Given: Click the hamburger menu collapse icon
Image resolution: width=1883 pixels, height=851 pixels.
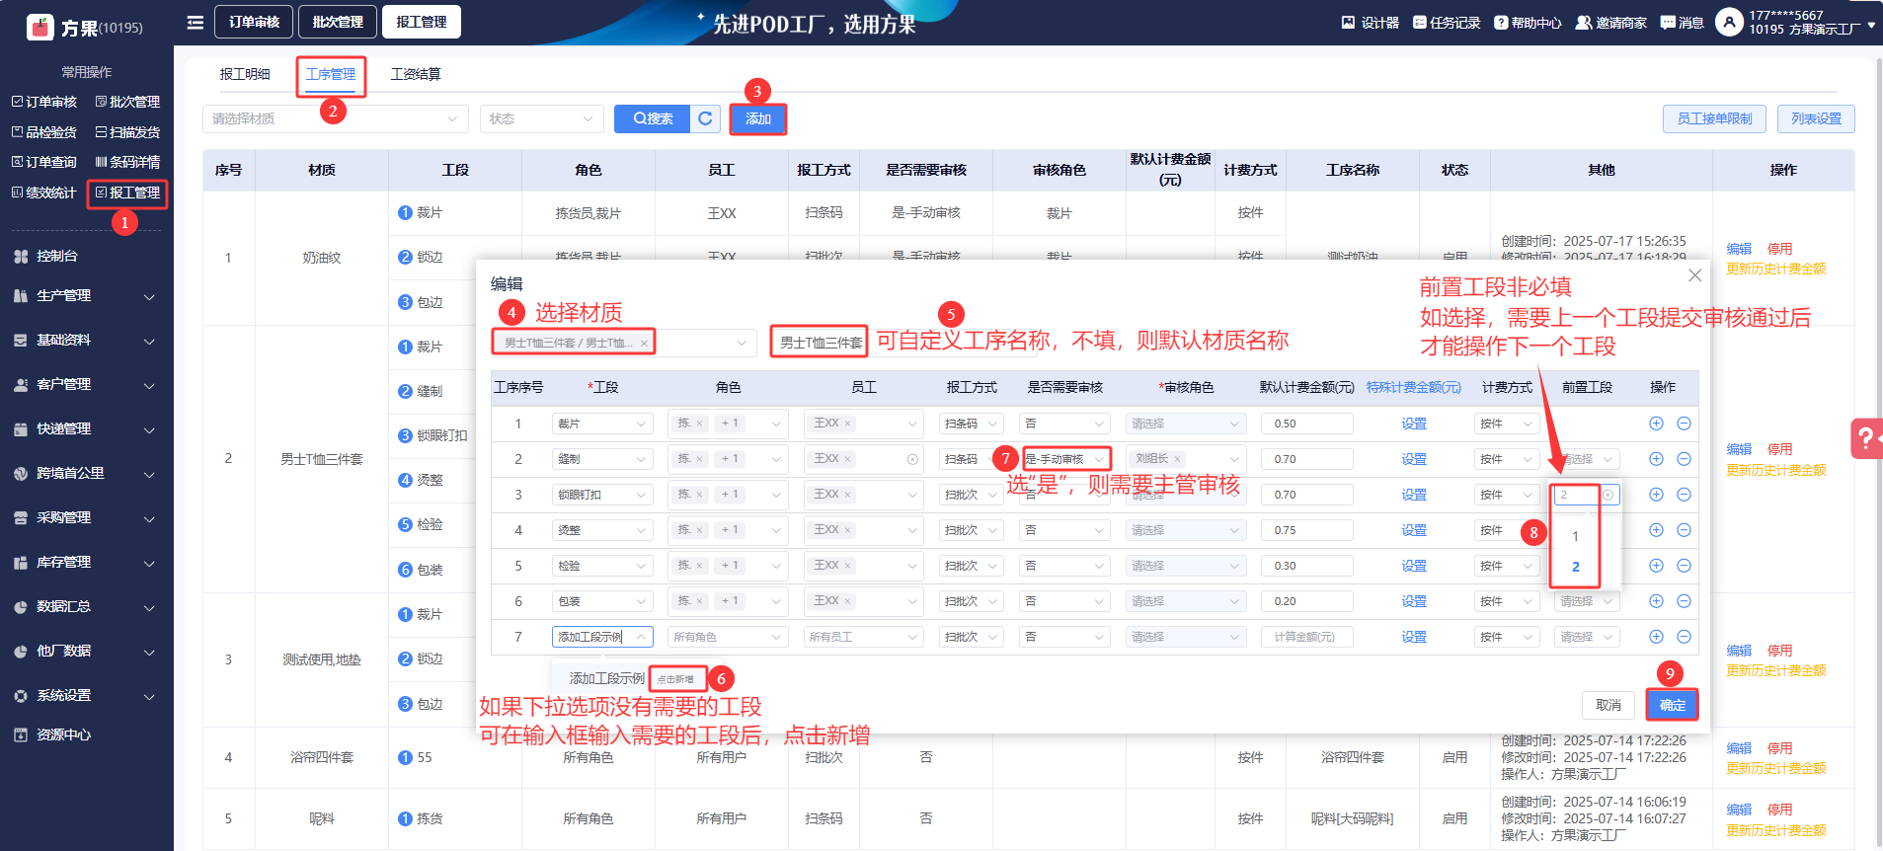Looking at the screenshot, I should 196,22.
